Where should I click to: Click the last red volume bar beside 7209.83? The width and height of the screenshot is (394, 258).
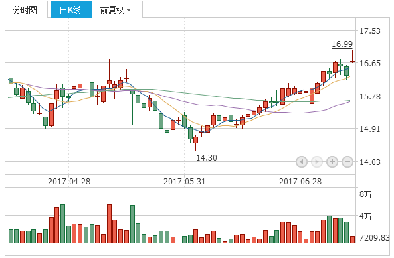click(353, 239)
